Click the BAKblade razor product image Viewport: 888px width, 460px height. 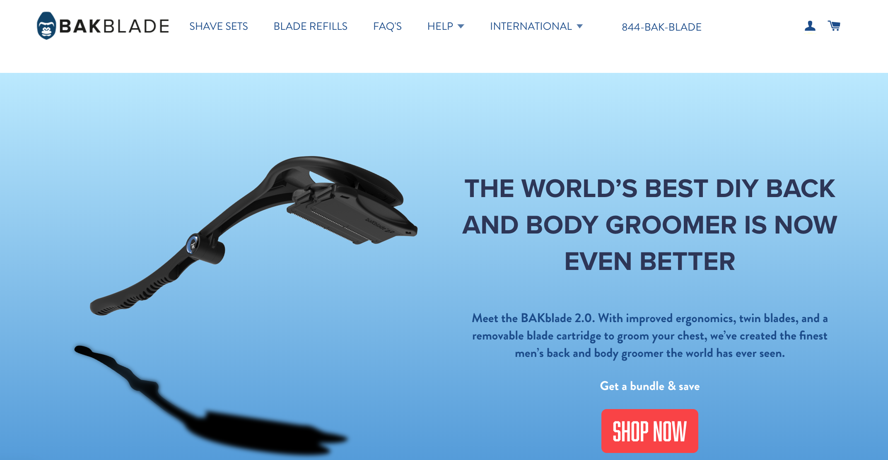(x=253, y=236)
